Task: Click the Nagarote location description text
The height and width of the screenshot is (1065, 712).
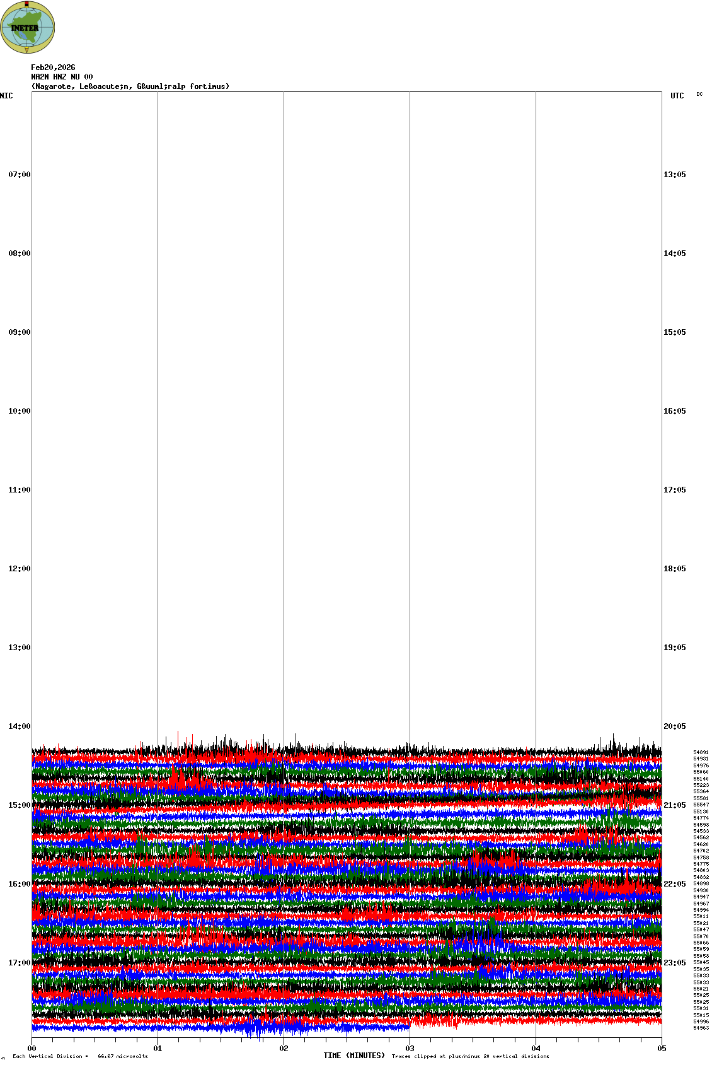Action: click(130, 86)
